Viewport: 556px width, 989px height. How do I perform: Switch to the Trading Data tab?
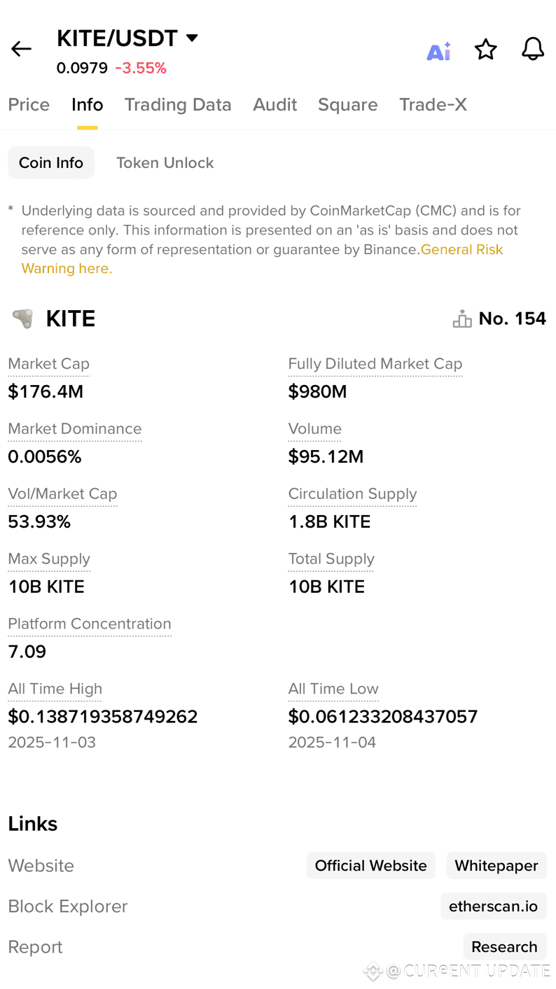click(178, 105)
